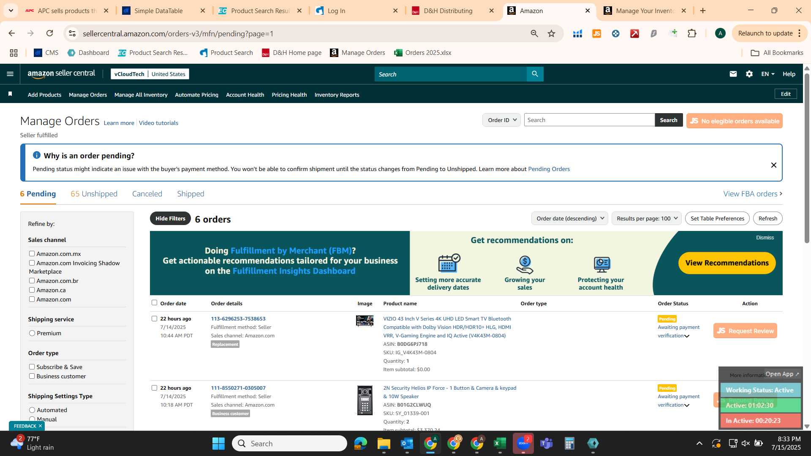Open the Windows Start menu
The image size is (811, 456).
(218, 443)
